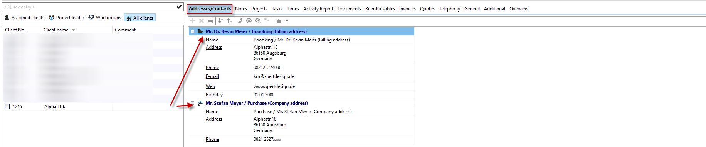Open the Invoices tab

(x=407, y=9)
